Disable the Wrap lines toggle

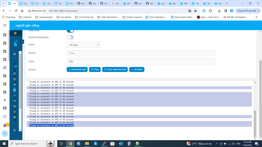(x=70, y=30)
